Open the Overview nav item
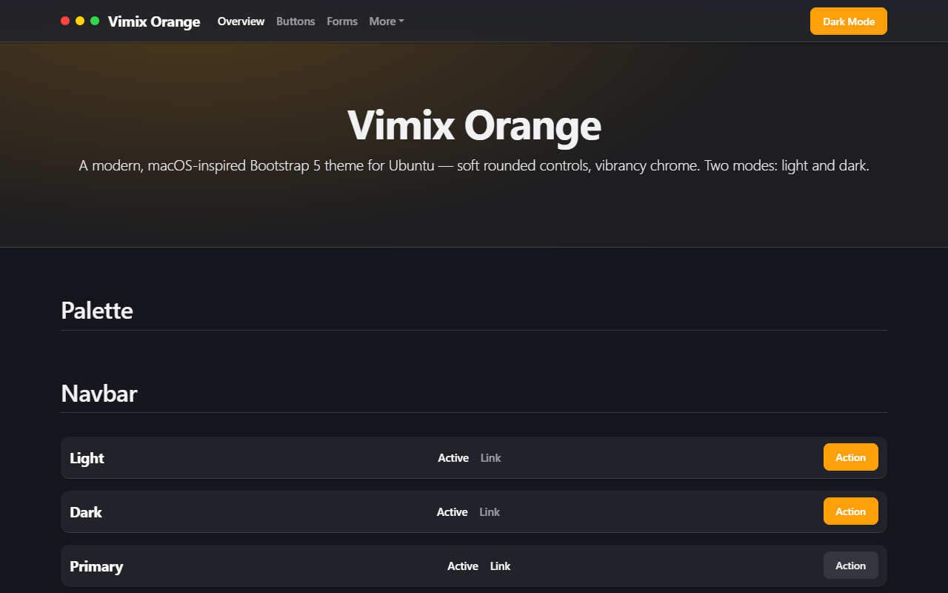The image size is (948, 593). coord(241,21)
